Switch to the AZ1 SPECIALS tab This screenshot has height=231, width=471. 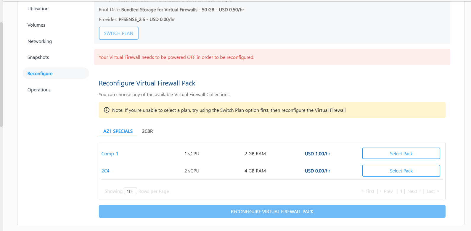click(118, 131)
